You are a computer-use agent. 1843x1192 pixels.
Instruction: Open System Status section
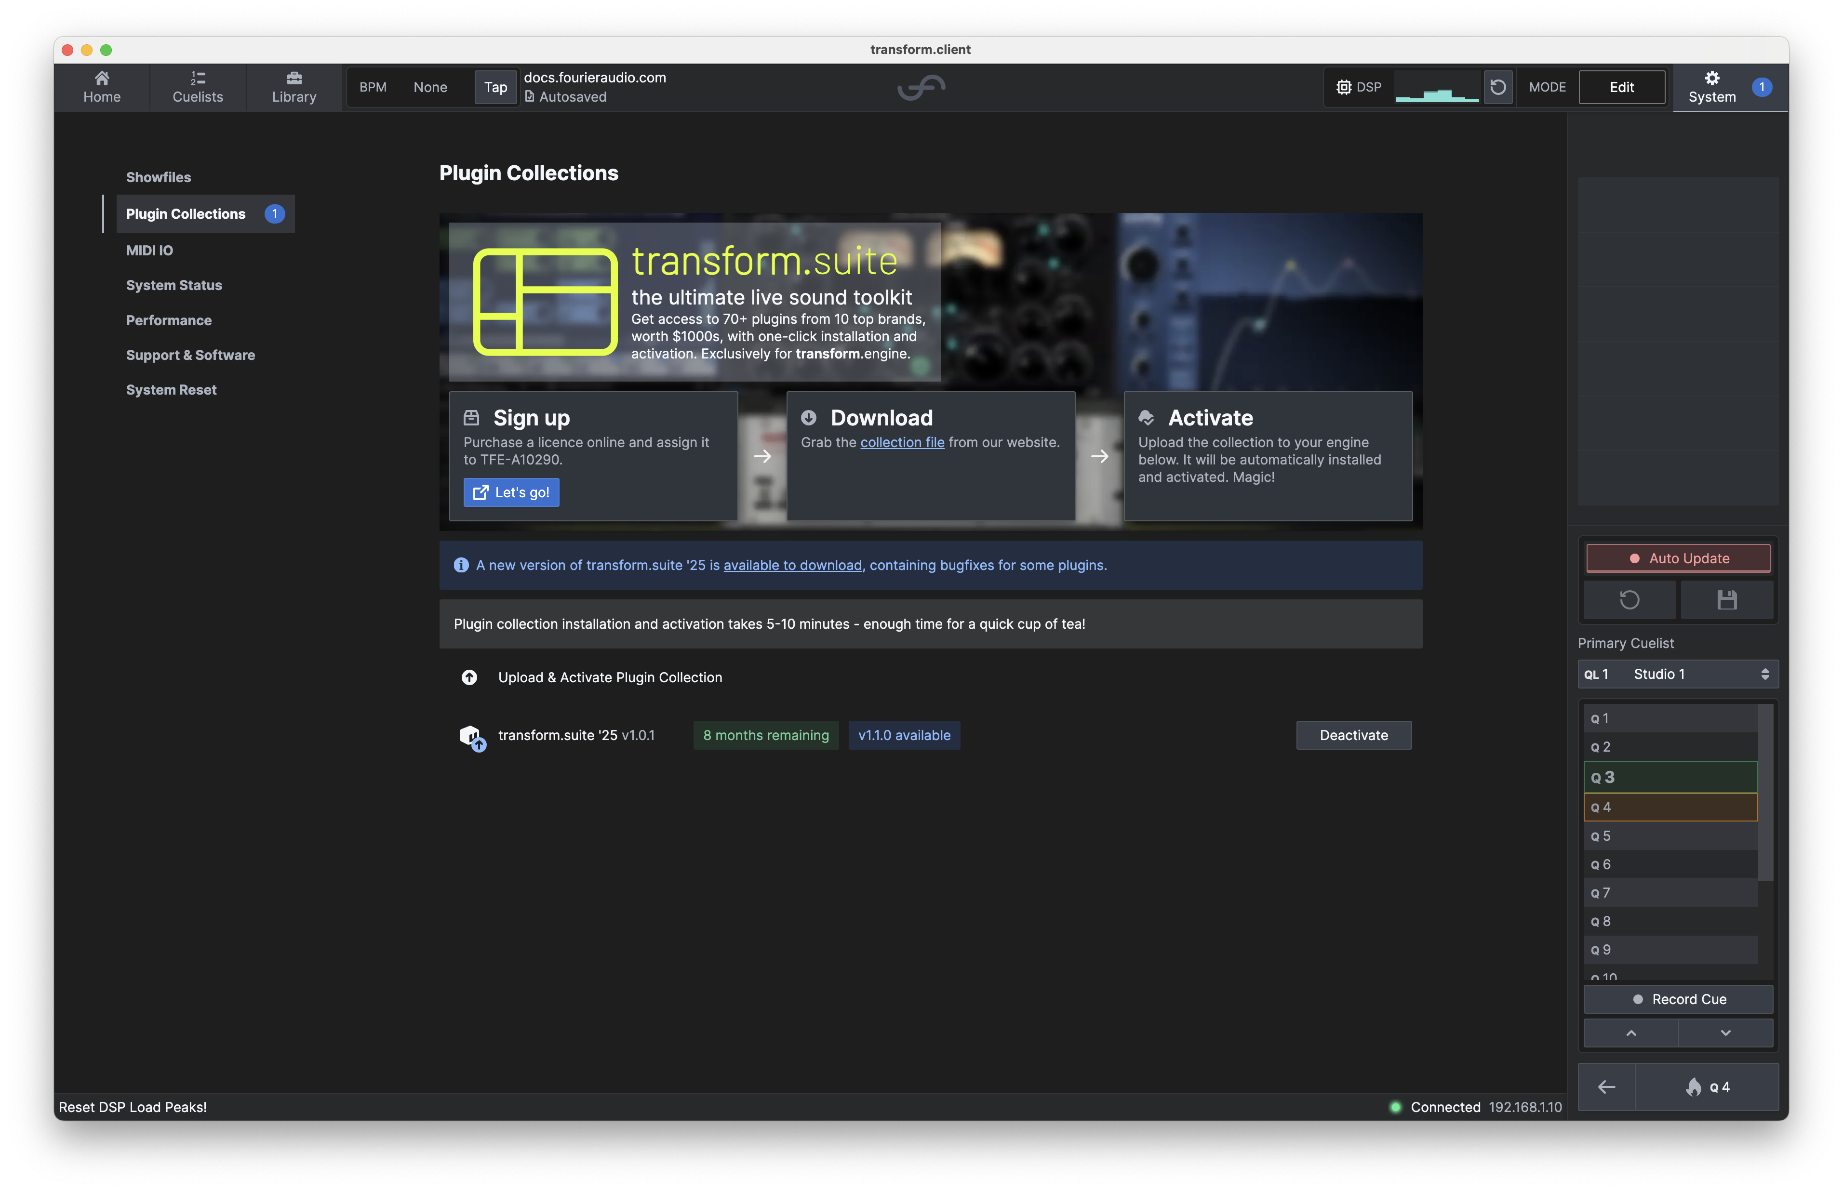(x=174, y=285)
